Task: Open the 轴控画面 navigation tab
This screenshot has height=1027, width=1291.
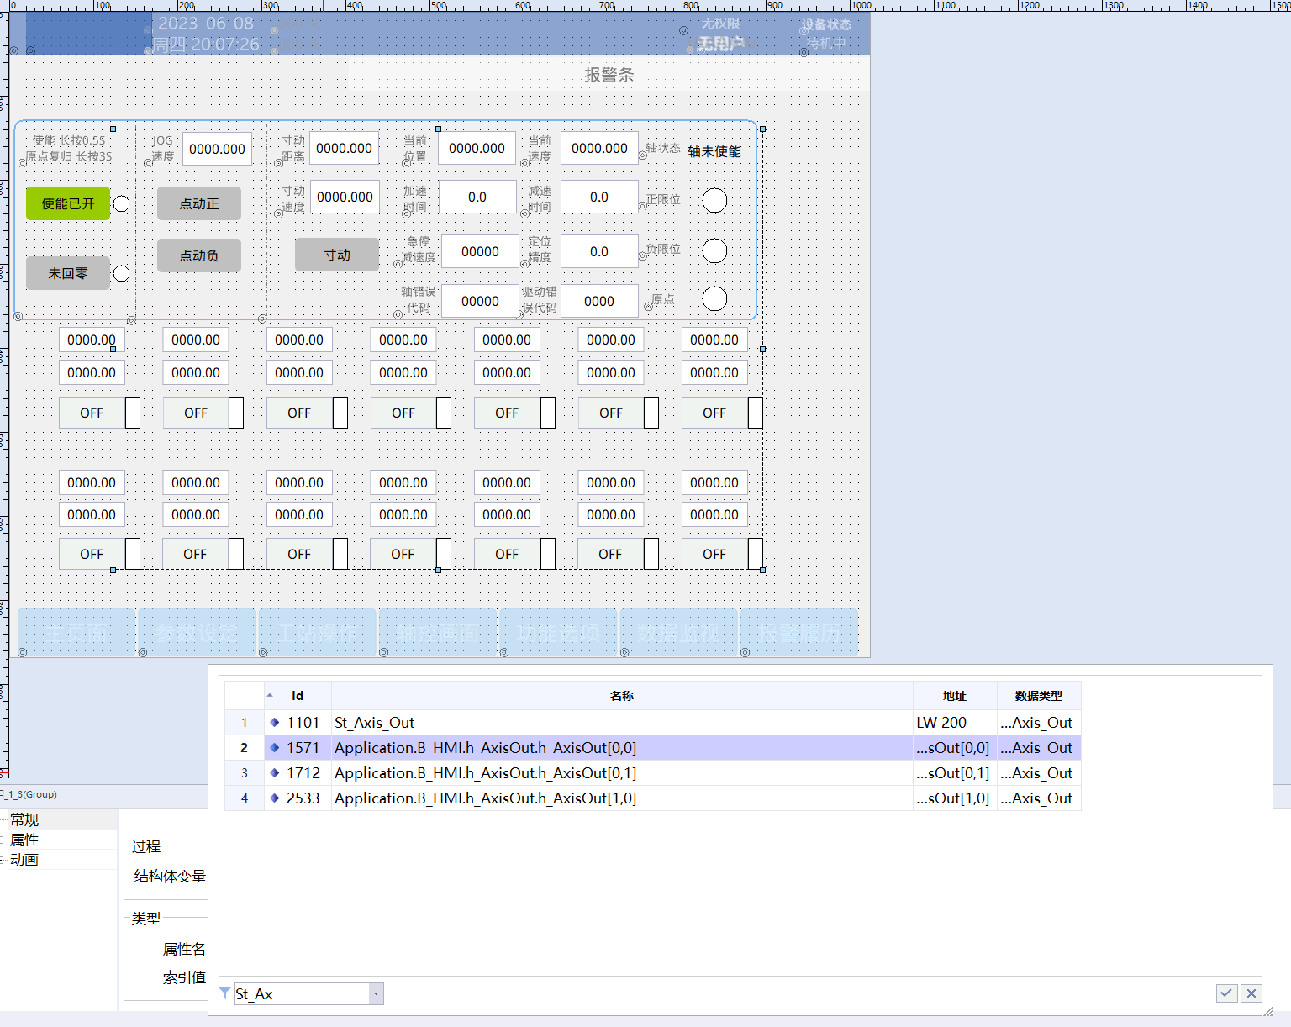Action: pyautogui.click(x=438, y=633)
